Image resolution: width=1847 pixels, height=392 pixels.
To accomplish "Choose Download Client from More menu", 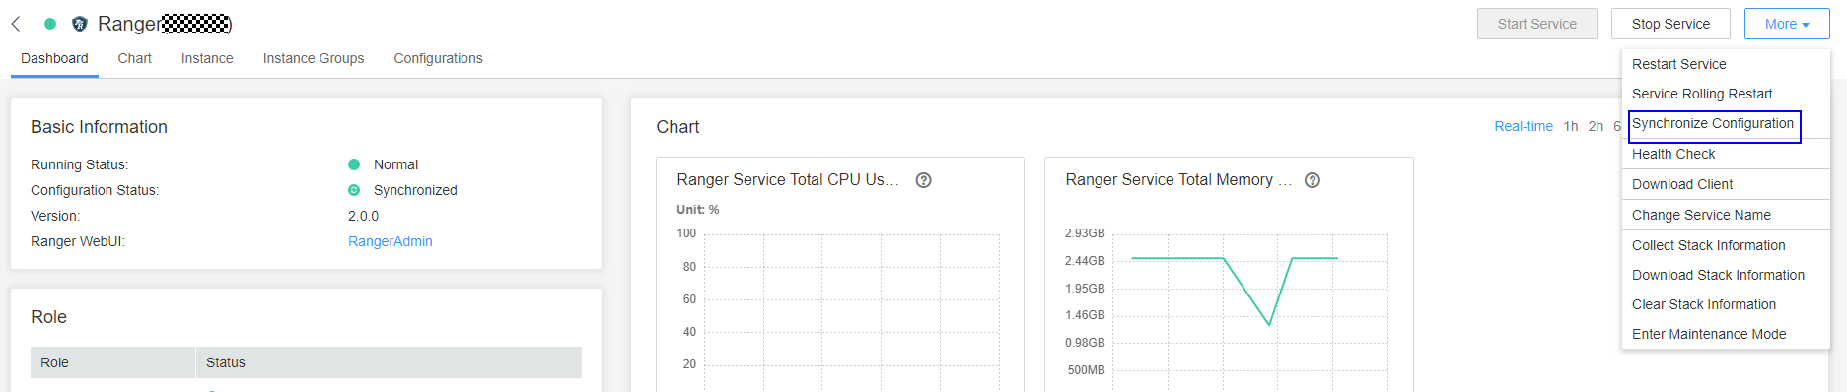I will pyautogui.click(x=1682, y=184).
